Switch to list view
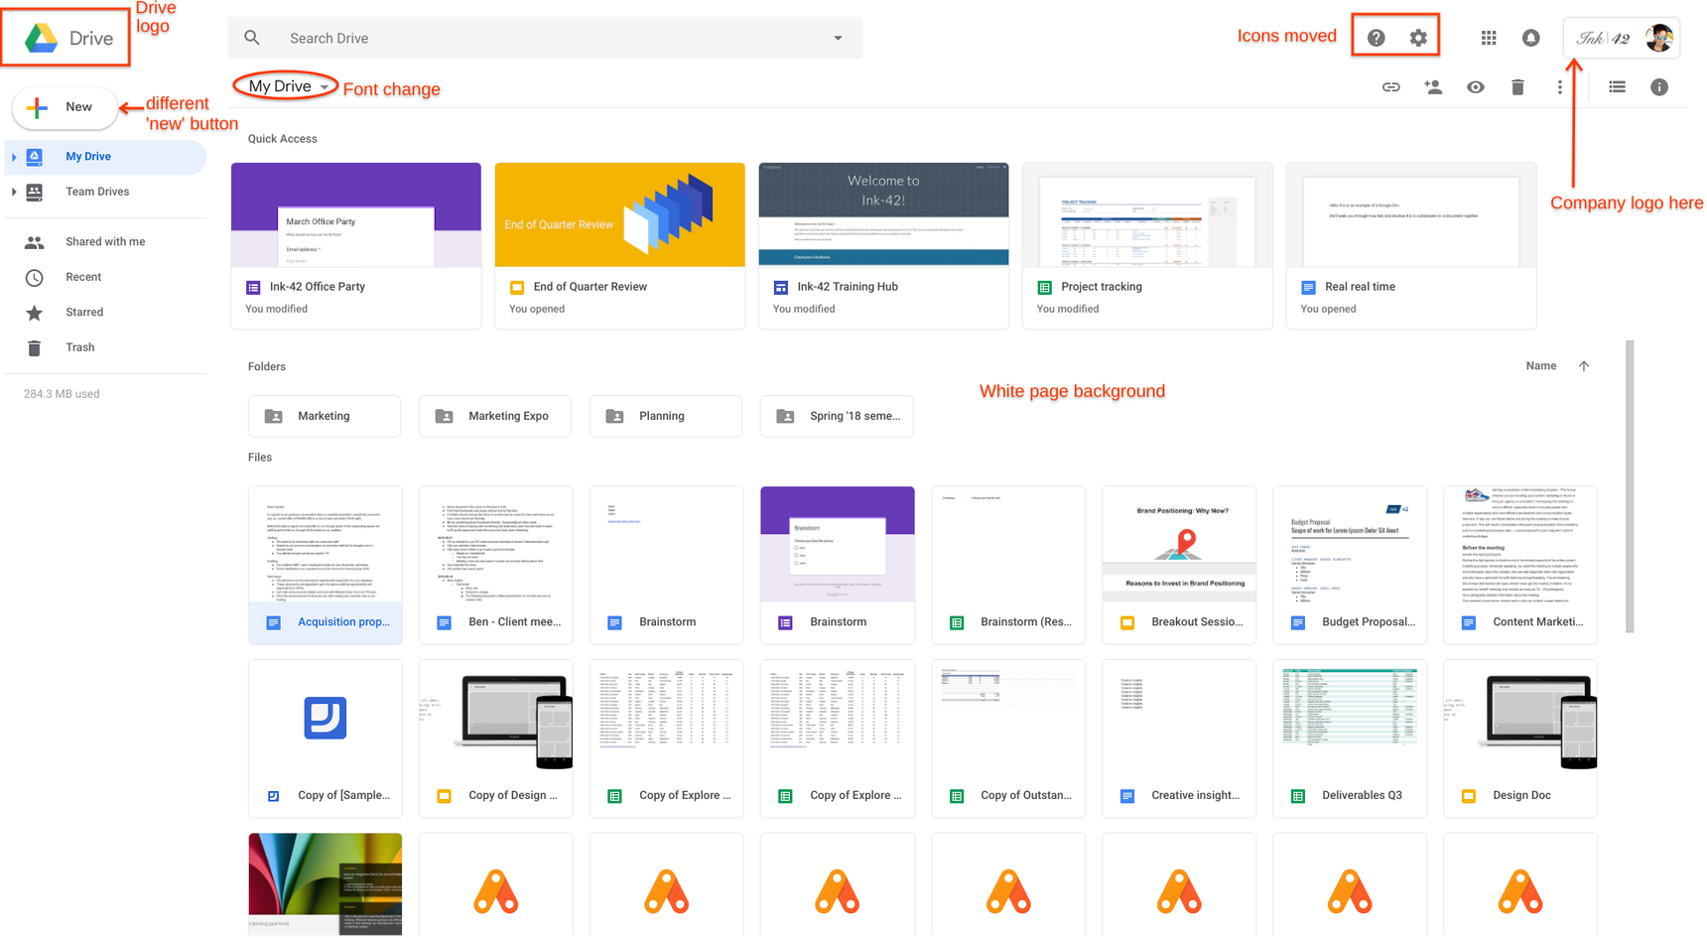1707x938 pixels. (x=1617, y=87)
